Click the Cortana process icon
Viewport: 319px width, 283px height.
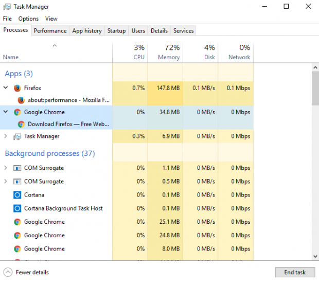(17, 195)
